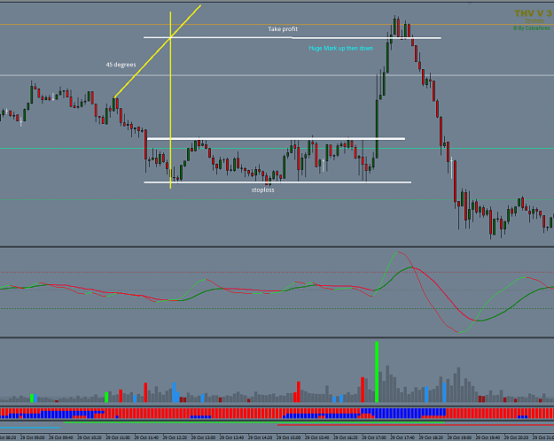Viewport: 554px width, 441px height.
Task: Select the yellow diagonal 45-degree trend line
Action: (x=158, y=51)
